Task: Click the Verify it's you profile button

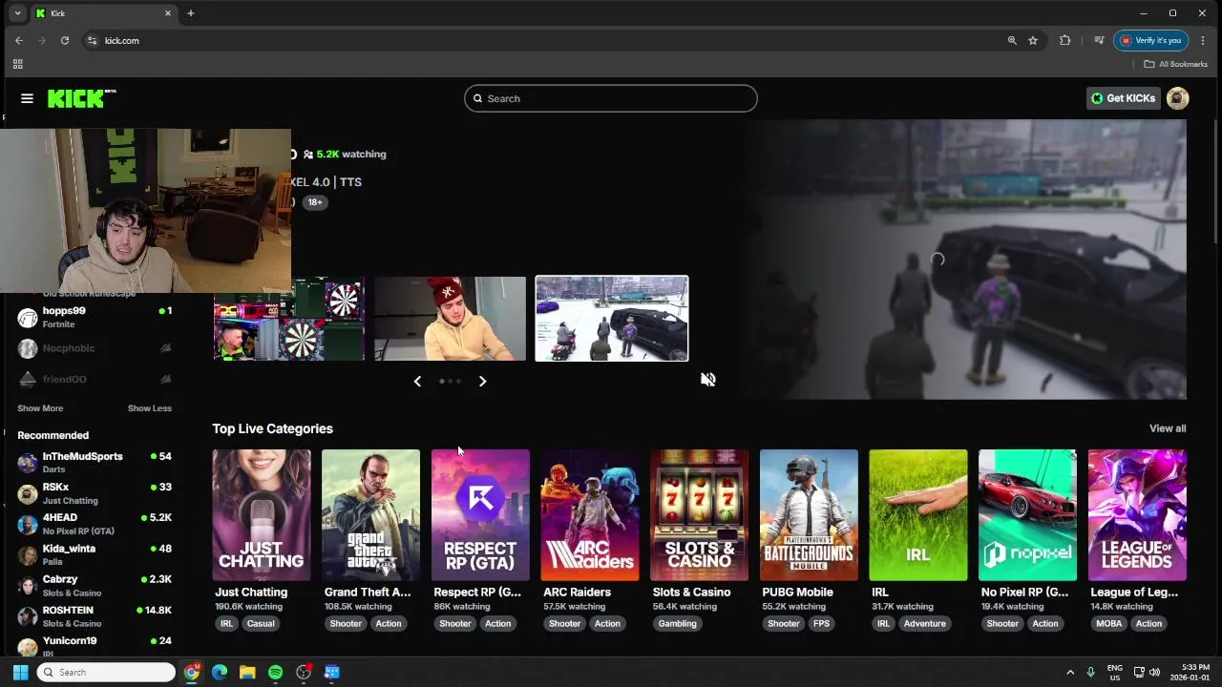Action: [1150, 40]
